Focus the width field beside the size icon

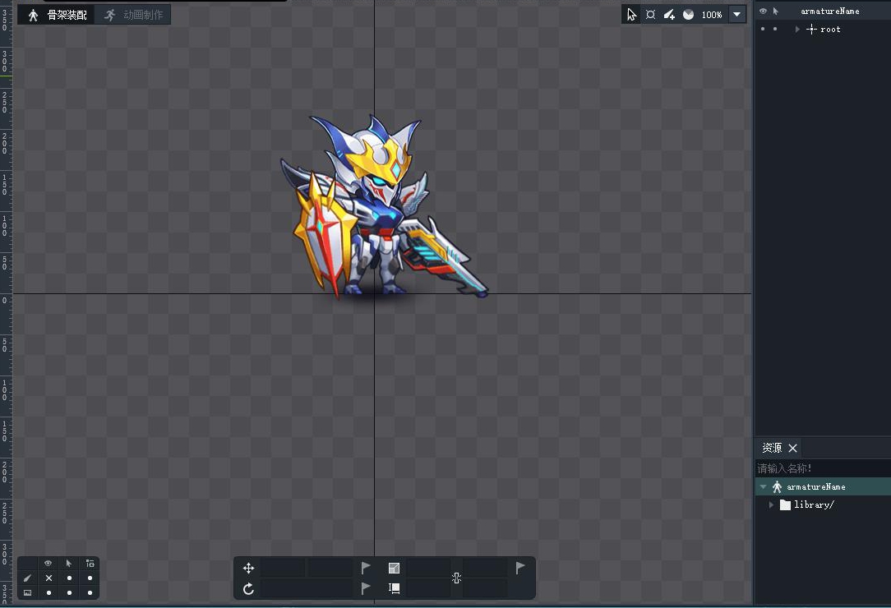point(428,588)
